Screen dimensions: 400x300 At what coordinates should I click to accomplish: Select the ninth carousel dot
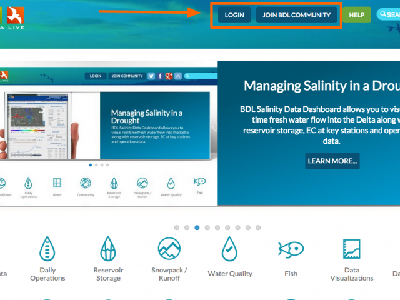point(258,227)
